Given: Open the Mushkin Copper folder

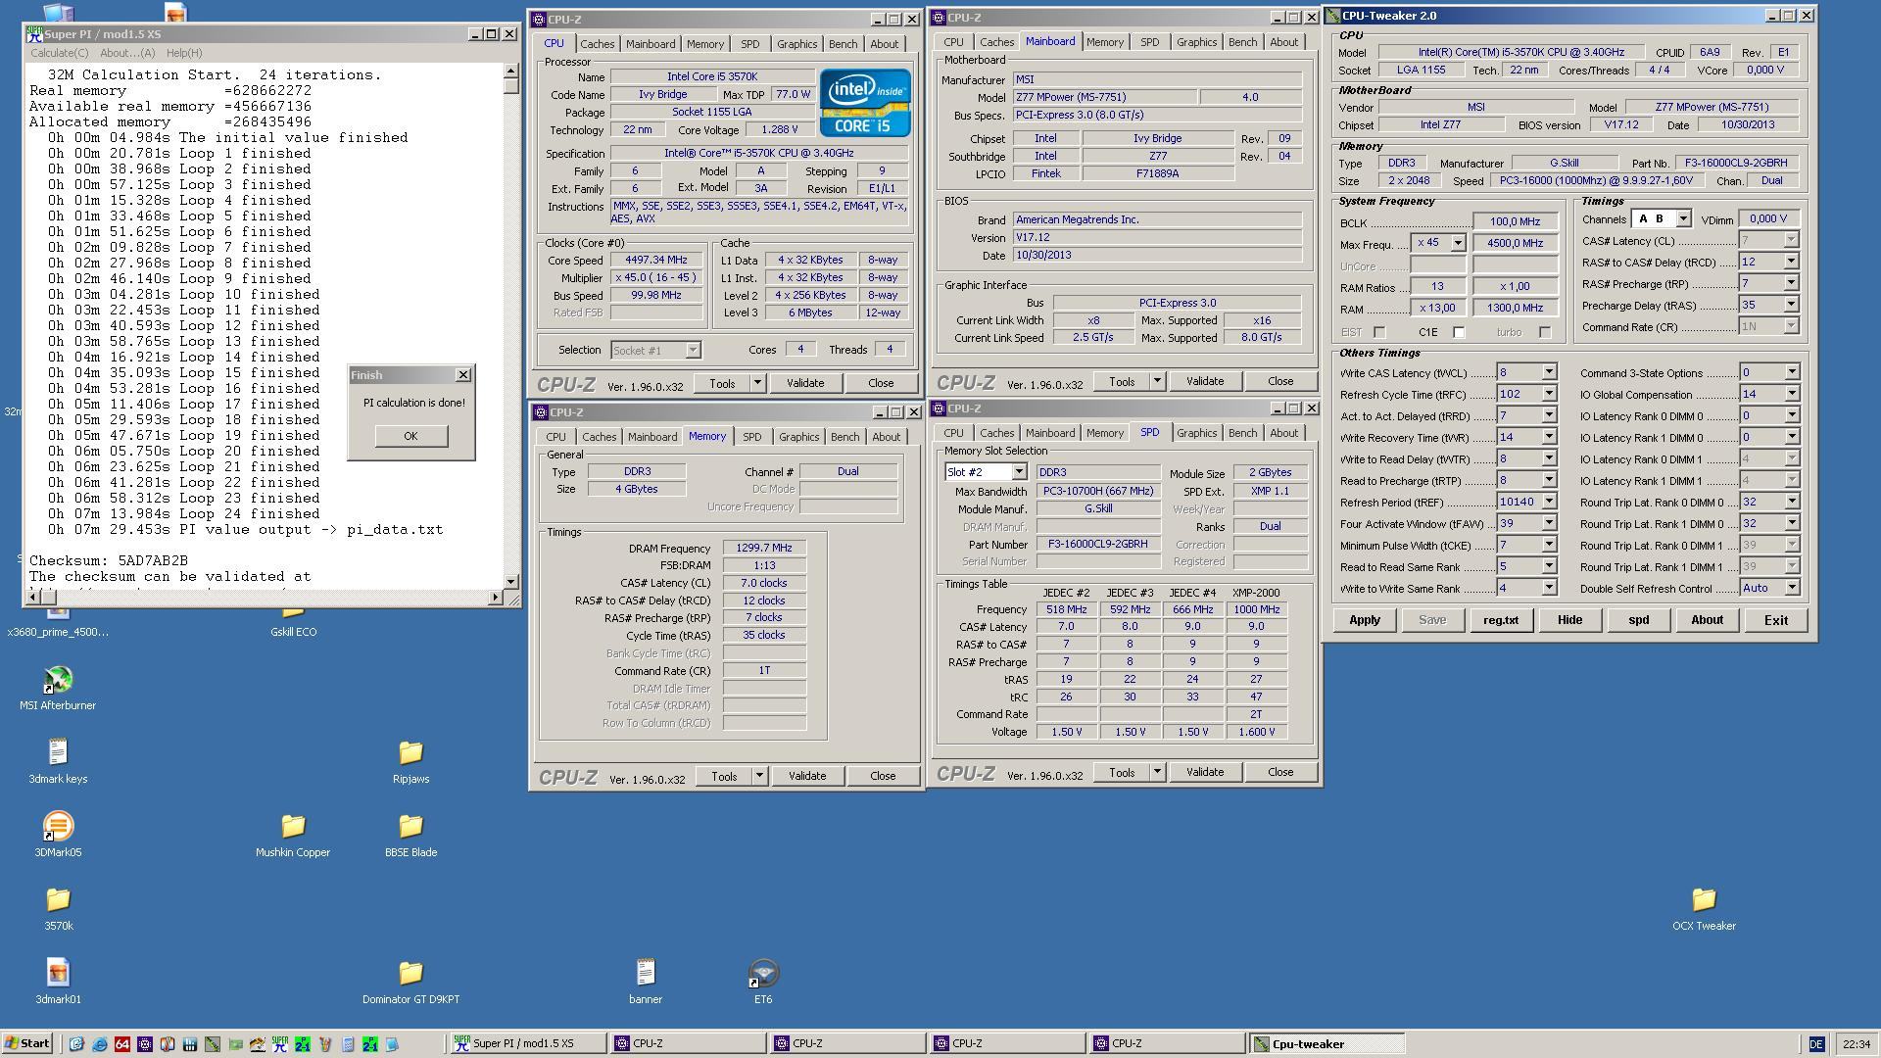Looking at the screenshot, I should pos(293,826).
